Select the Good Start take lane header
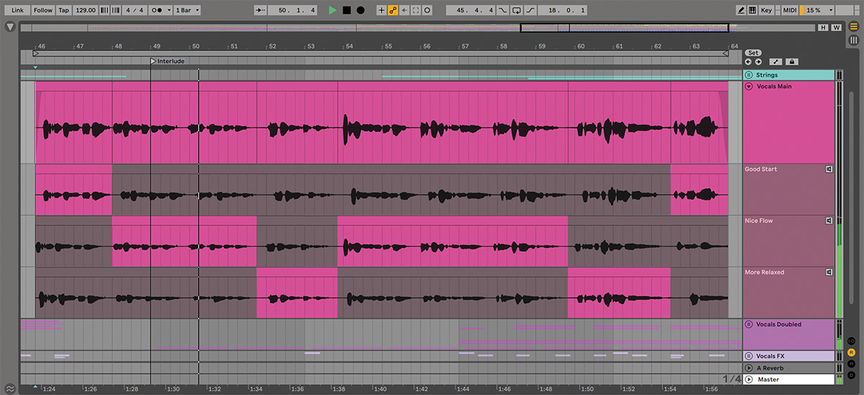Screen dimensions: 864x395 click(788, 190)
